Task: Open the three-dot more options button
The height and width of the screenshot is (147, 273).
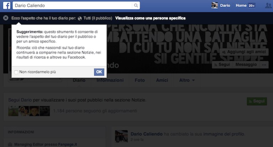Action: (264, 65)
